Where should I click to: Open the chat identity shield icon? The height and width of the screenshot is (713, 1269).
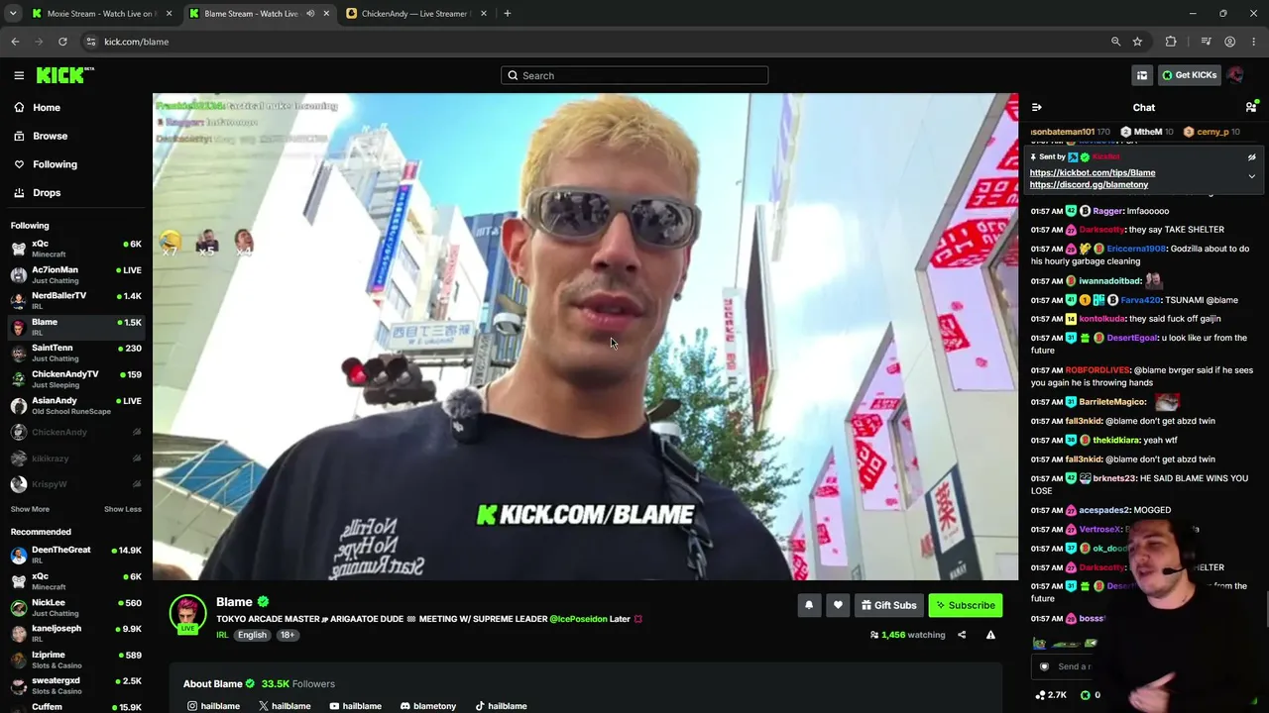[1044, 666]
